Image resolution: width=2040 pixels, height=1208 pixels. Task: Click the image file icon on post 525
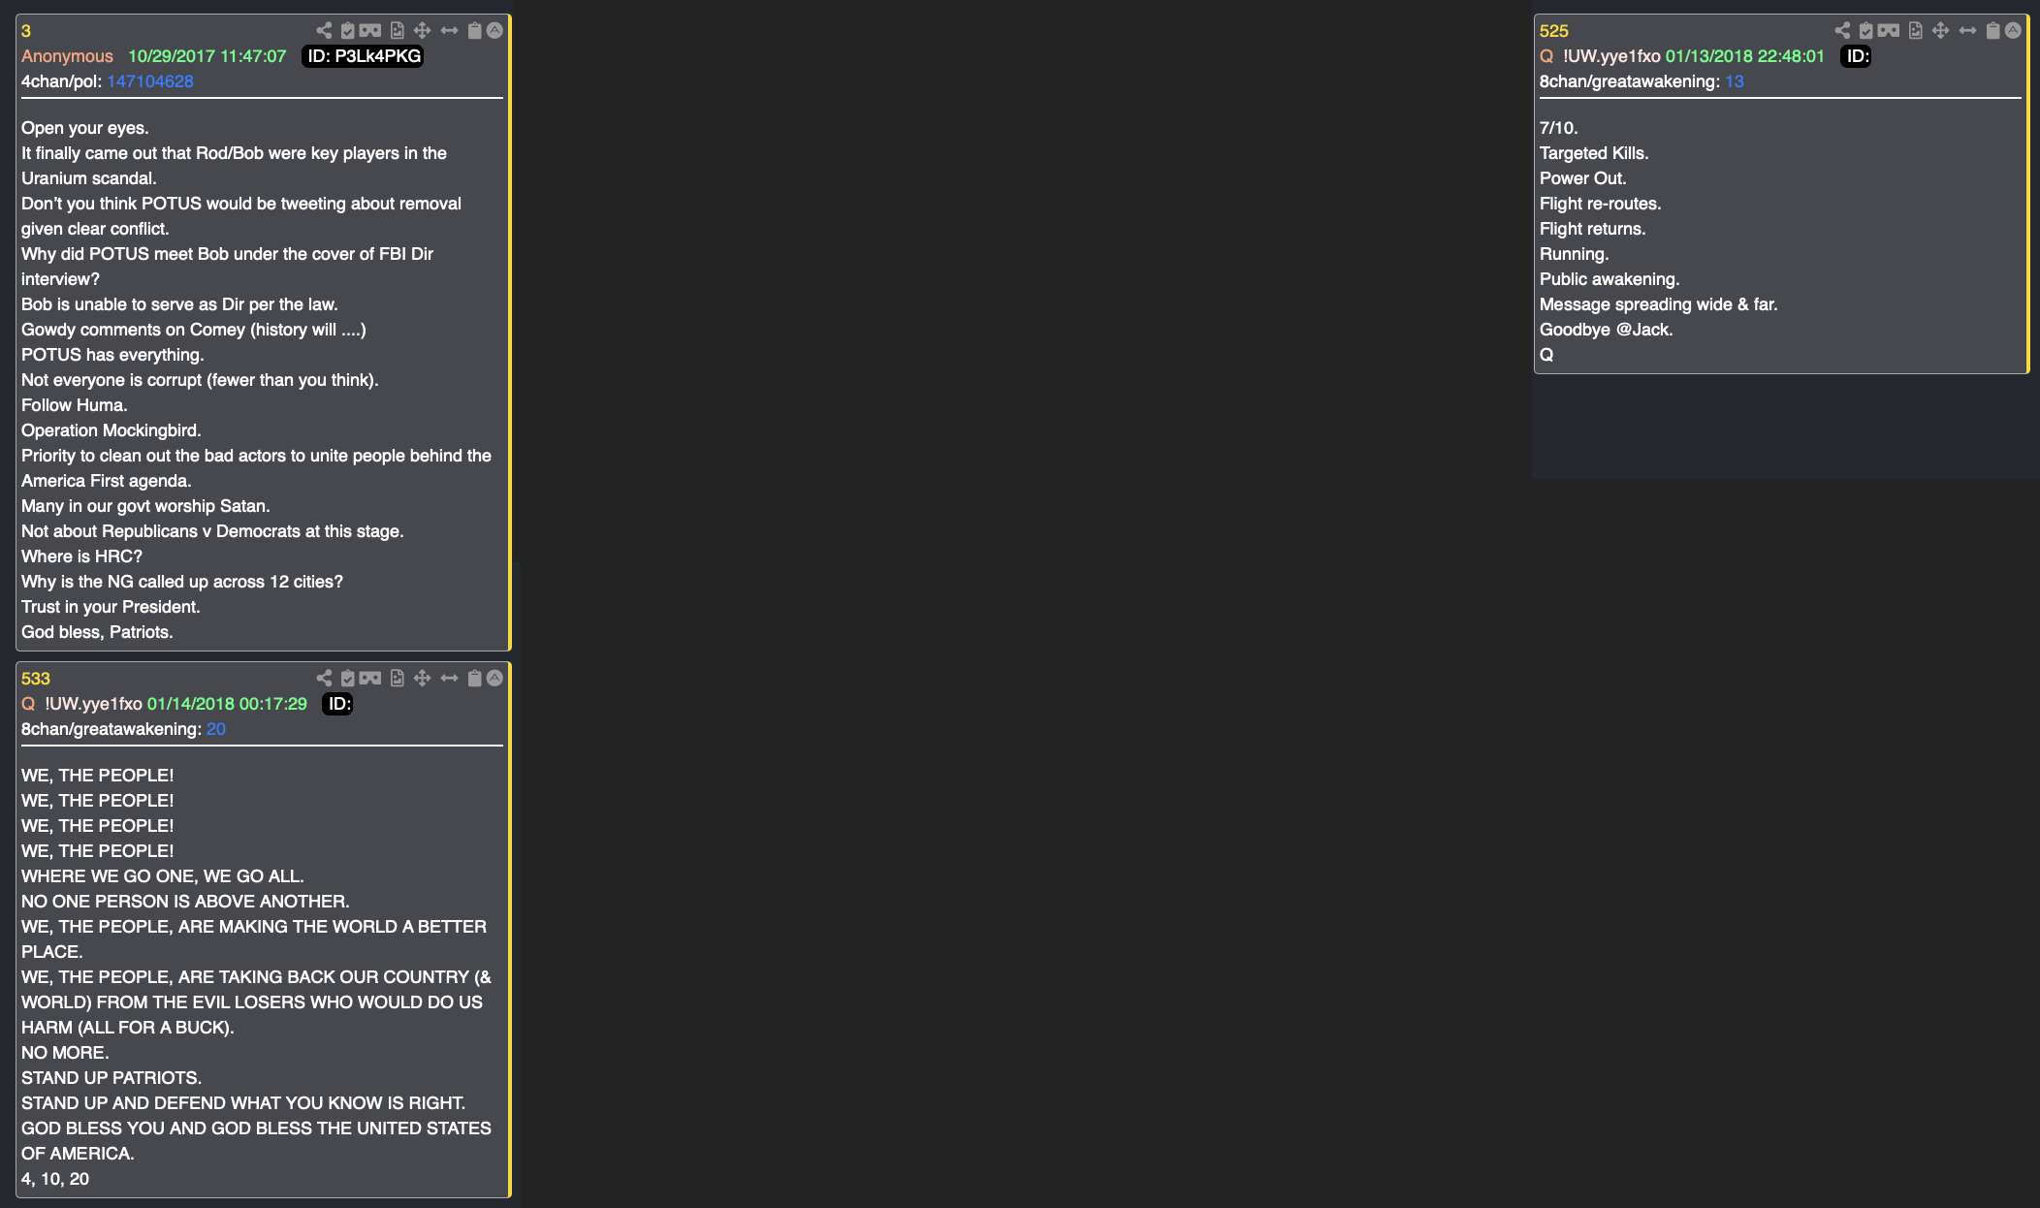1916,30
